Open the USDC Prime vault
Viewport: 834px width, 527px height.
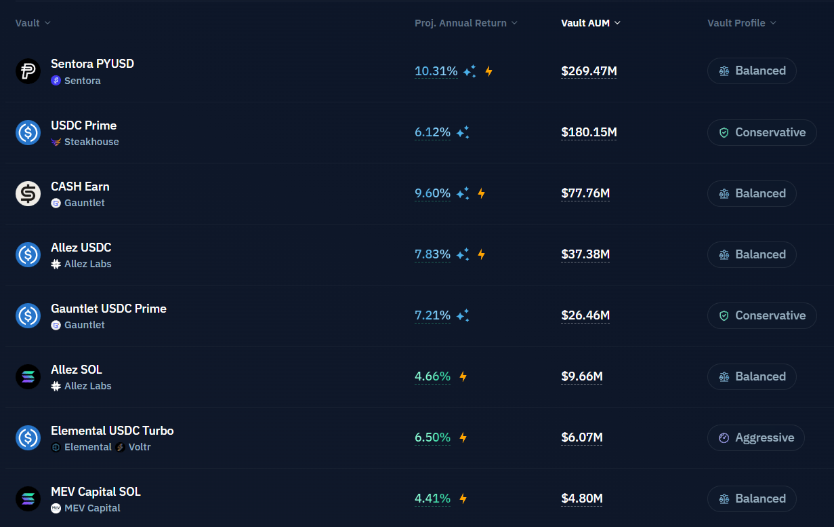83,125
